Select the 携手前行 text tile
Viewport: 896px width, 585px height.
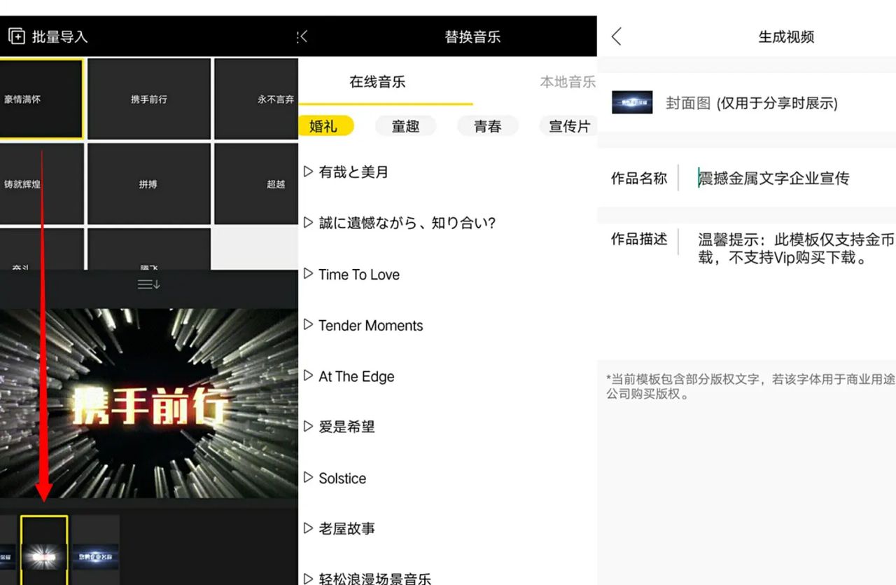[149, 99]
